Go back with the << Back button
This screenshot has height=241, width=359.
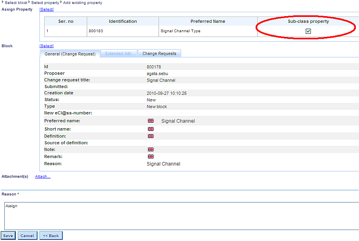click(51, 235)
